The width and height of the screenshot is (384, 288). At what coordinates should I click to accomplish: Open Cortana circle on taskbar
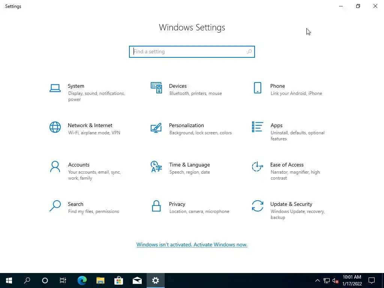pyautogui.click(x=45, y=280)
